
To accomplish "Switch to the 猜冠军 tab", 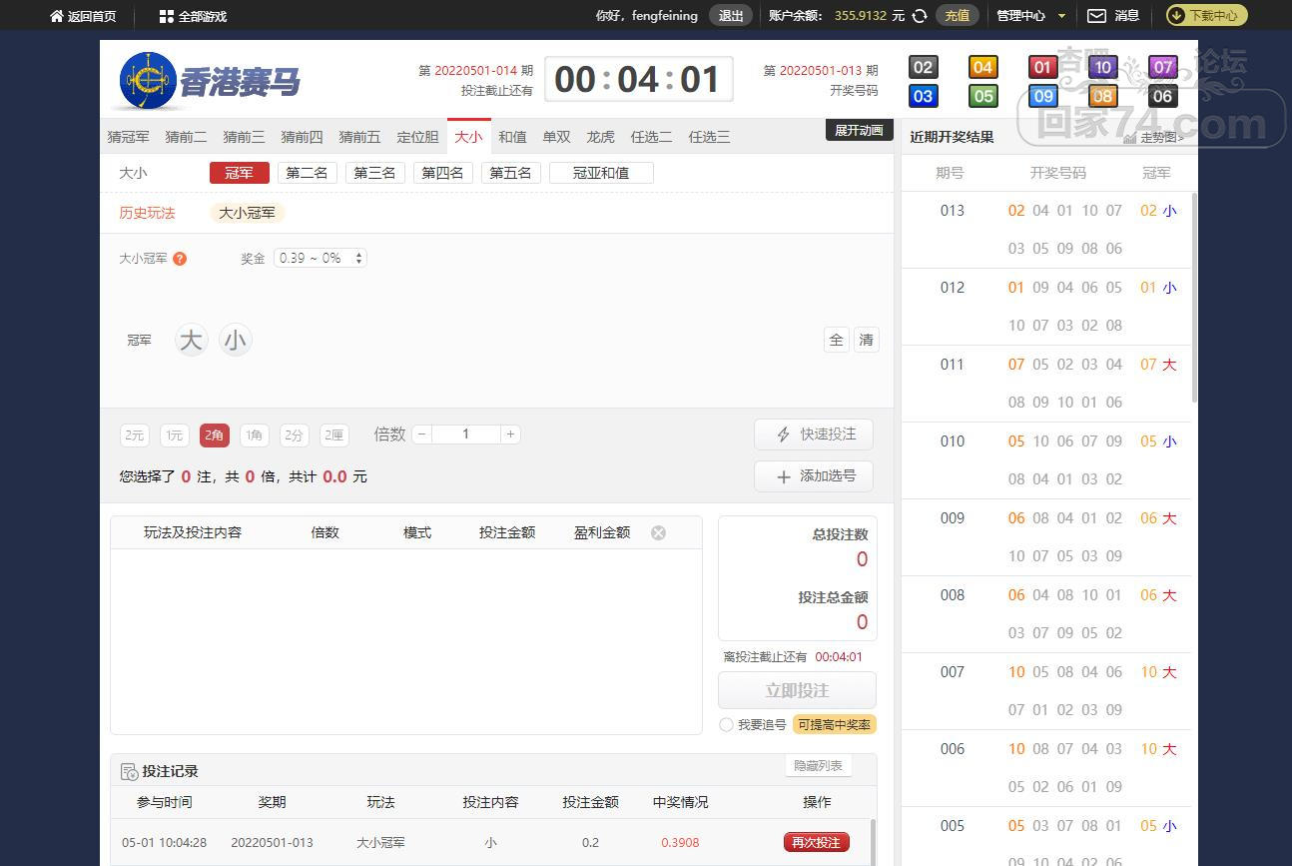I will [128, 137].
